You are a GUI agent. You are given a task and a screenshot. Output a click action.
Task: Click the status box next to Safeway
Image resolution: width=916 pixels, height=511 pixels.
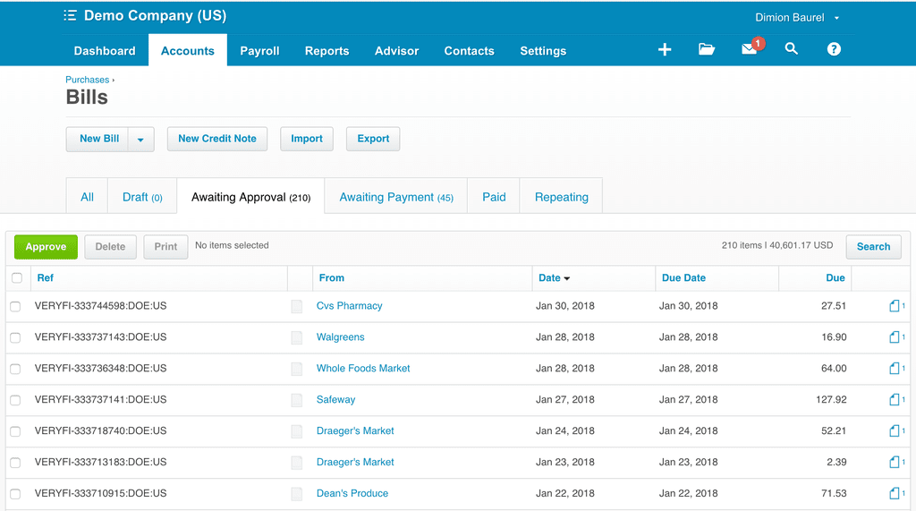click(297, 400)
